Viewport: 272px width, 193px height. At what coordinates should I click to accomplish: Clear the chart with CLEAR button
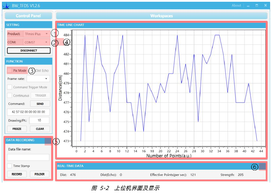pos(40,129)
